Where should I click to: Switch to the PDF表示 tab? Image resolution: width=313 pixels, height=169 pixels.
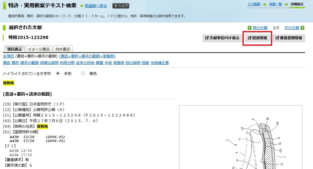[x=63, y=49]
